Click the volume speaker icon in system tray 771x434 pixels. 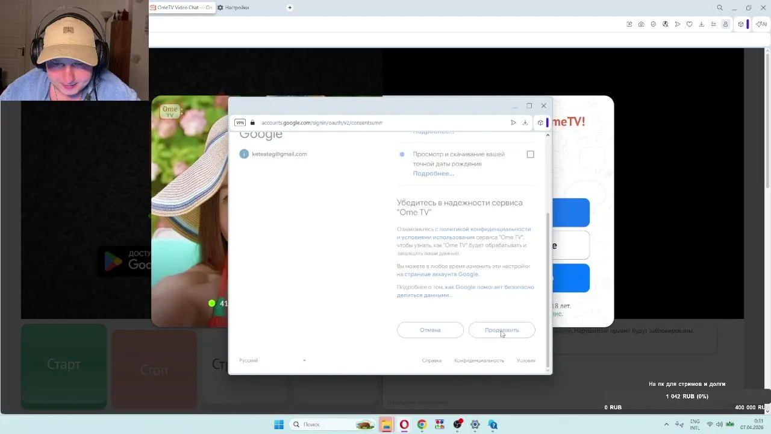point(719,424)
